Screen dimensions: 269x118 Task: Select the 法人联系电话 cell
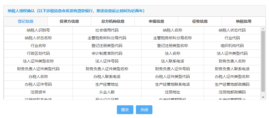pos(173,61)
